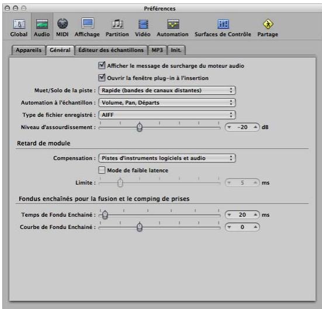Open the Global preferences pane
322x309 pixels.
tap(19, 27)
